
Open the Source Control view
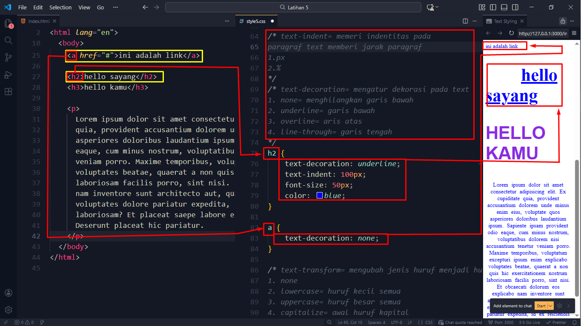click(8, 57)
